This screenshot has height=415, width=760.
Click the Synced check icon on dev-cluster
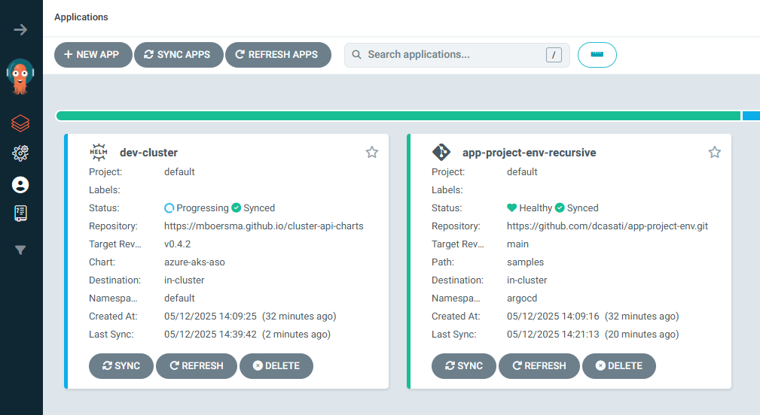[x=236, y=208]
